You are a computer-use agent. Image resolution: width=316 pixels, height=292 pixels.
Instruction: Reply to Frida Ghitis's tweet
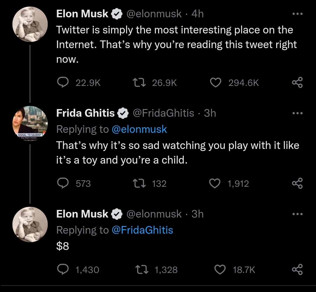tap(63, 184)
